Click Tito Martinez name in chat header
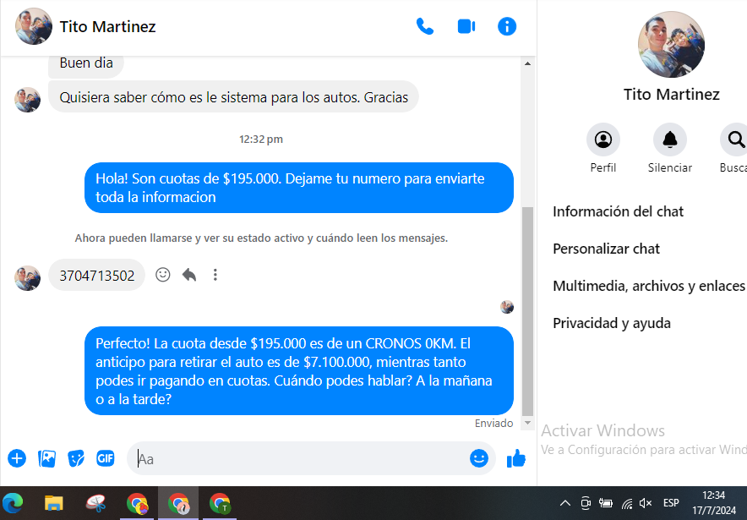The image size is (747, 520). click(107, 27)
